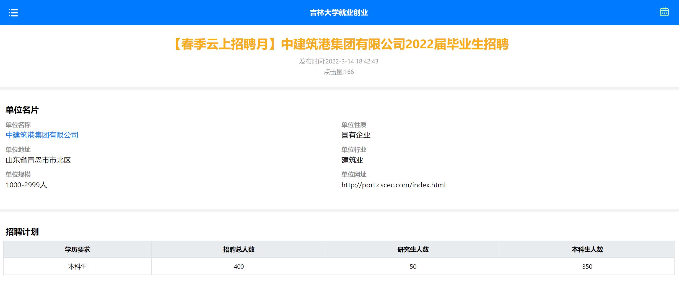
Task: Click the 单位名片 section heading
Action: (22, 110)
